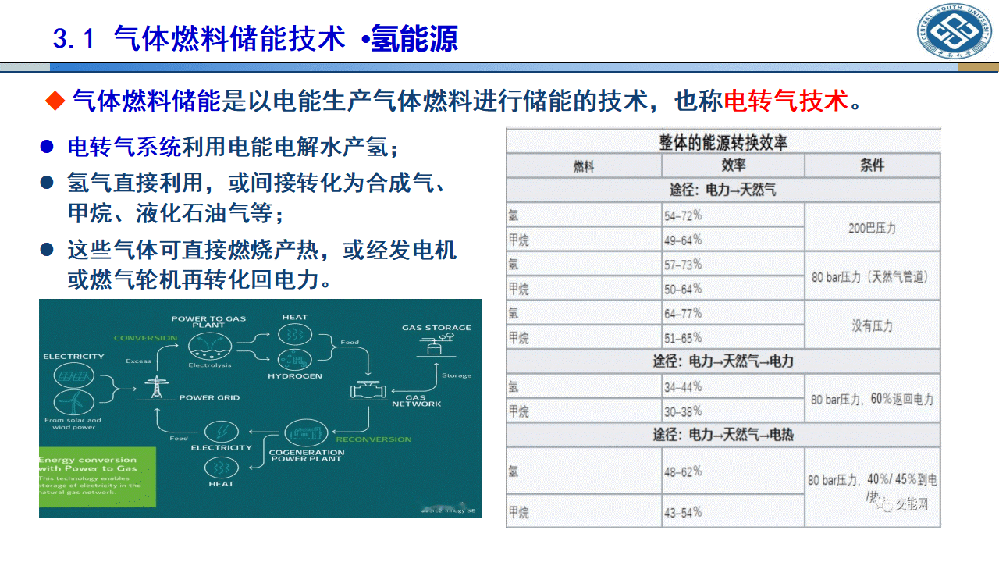
Task: Click the table title 整体的能源转换效率
Action: point(723,143)
